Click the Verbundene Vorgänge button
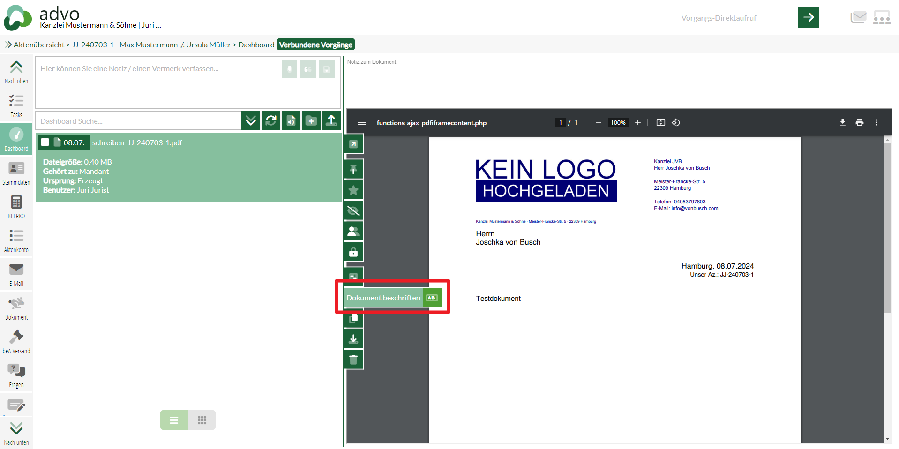 coord(315,45)
